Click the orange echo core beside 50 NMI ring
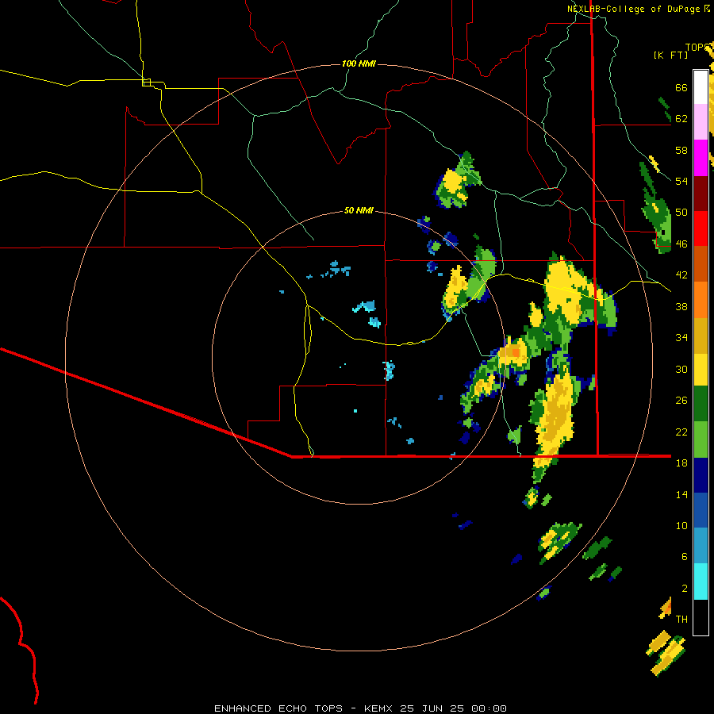This screenshot has height=714, width=714. coord(515,352)
